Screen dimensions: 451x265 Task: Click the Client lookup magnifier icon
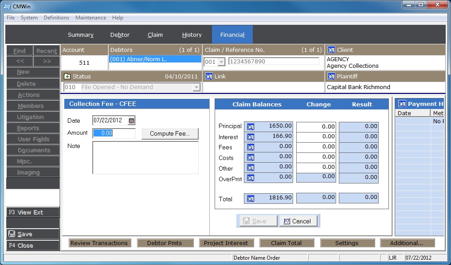coord(331,50)
